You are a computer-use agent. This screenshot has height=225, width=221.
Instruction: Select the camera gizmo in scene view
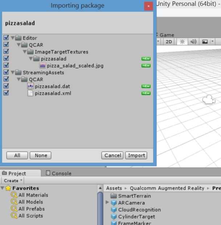point(209,99)
